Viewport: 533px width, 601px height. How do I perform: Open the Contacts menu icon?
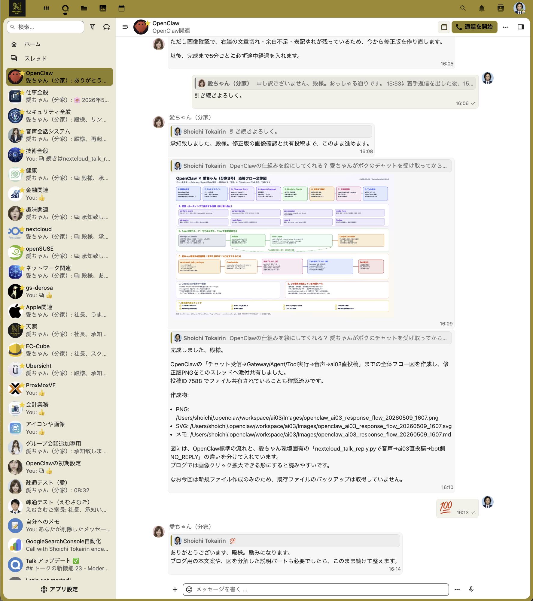501,8
